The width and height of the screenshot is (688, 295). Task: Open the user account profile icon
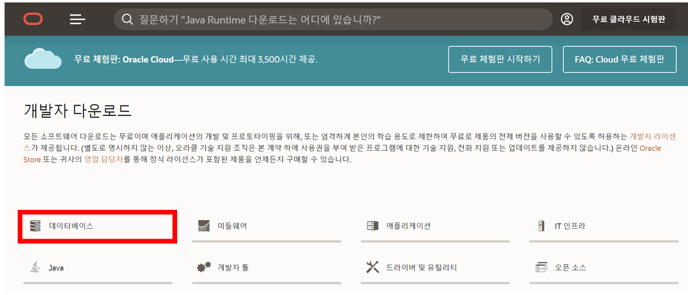567,19
